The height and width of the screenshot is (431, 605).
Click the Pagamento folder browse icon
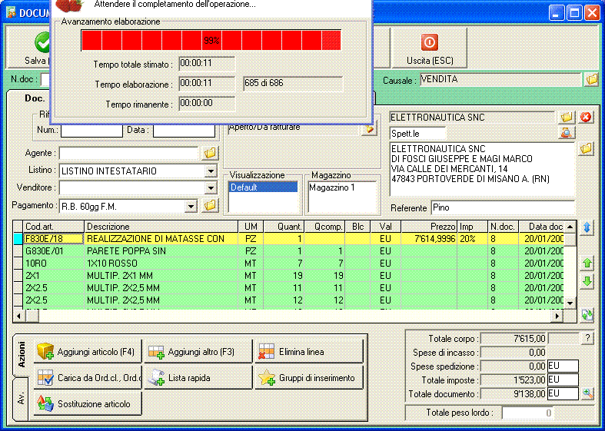[x=211, y=205]
